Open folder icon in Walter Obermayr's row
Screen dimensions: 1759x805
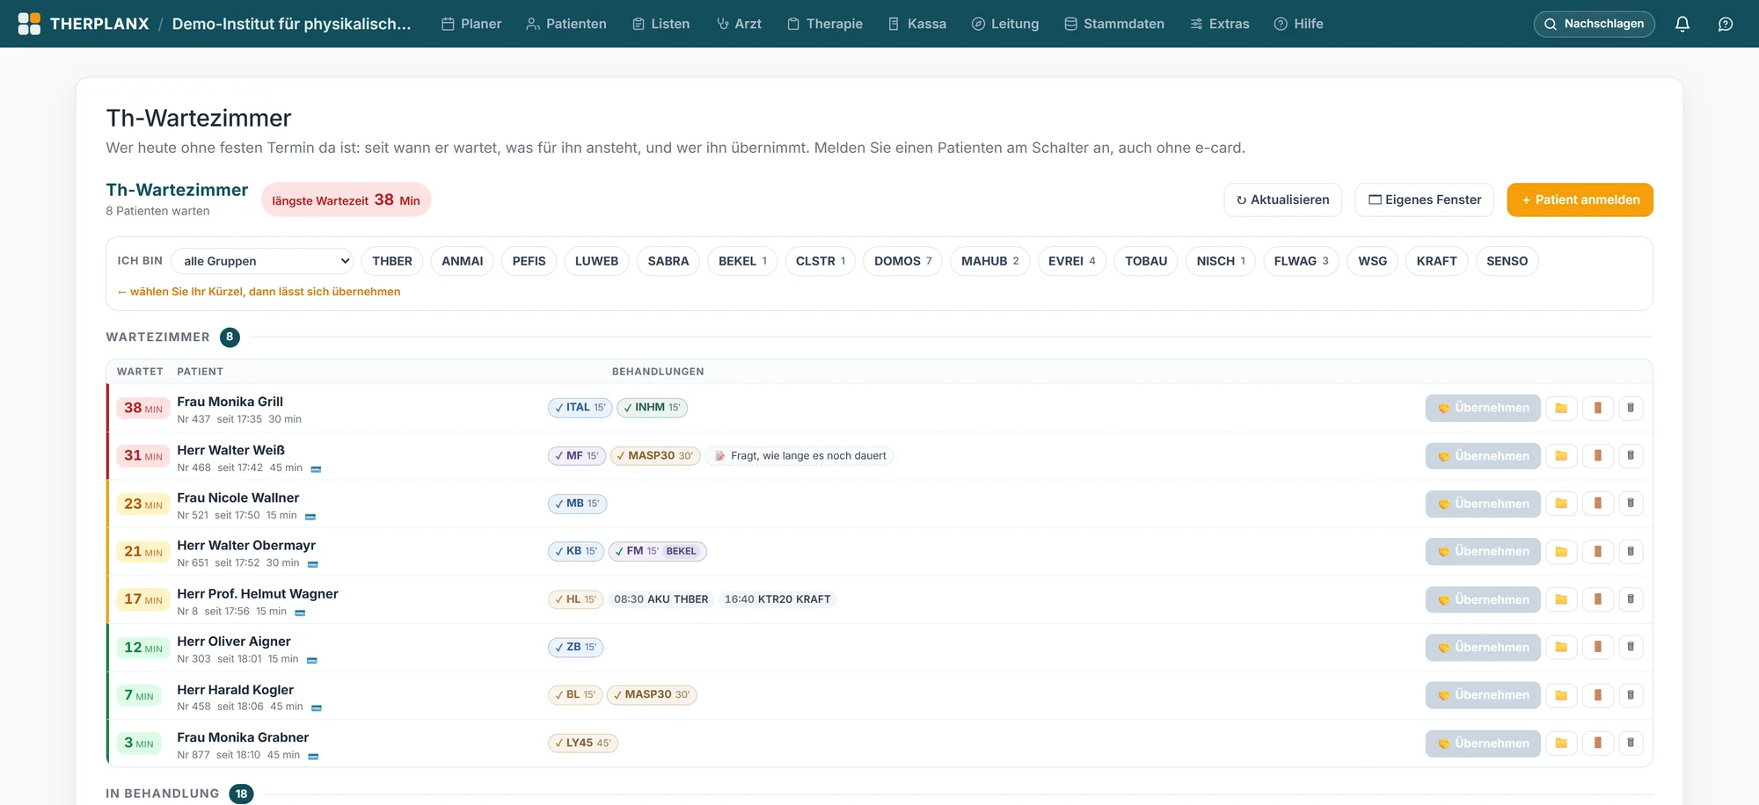[1561, 551]
